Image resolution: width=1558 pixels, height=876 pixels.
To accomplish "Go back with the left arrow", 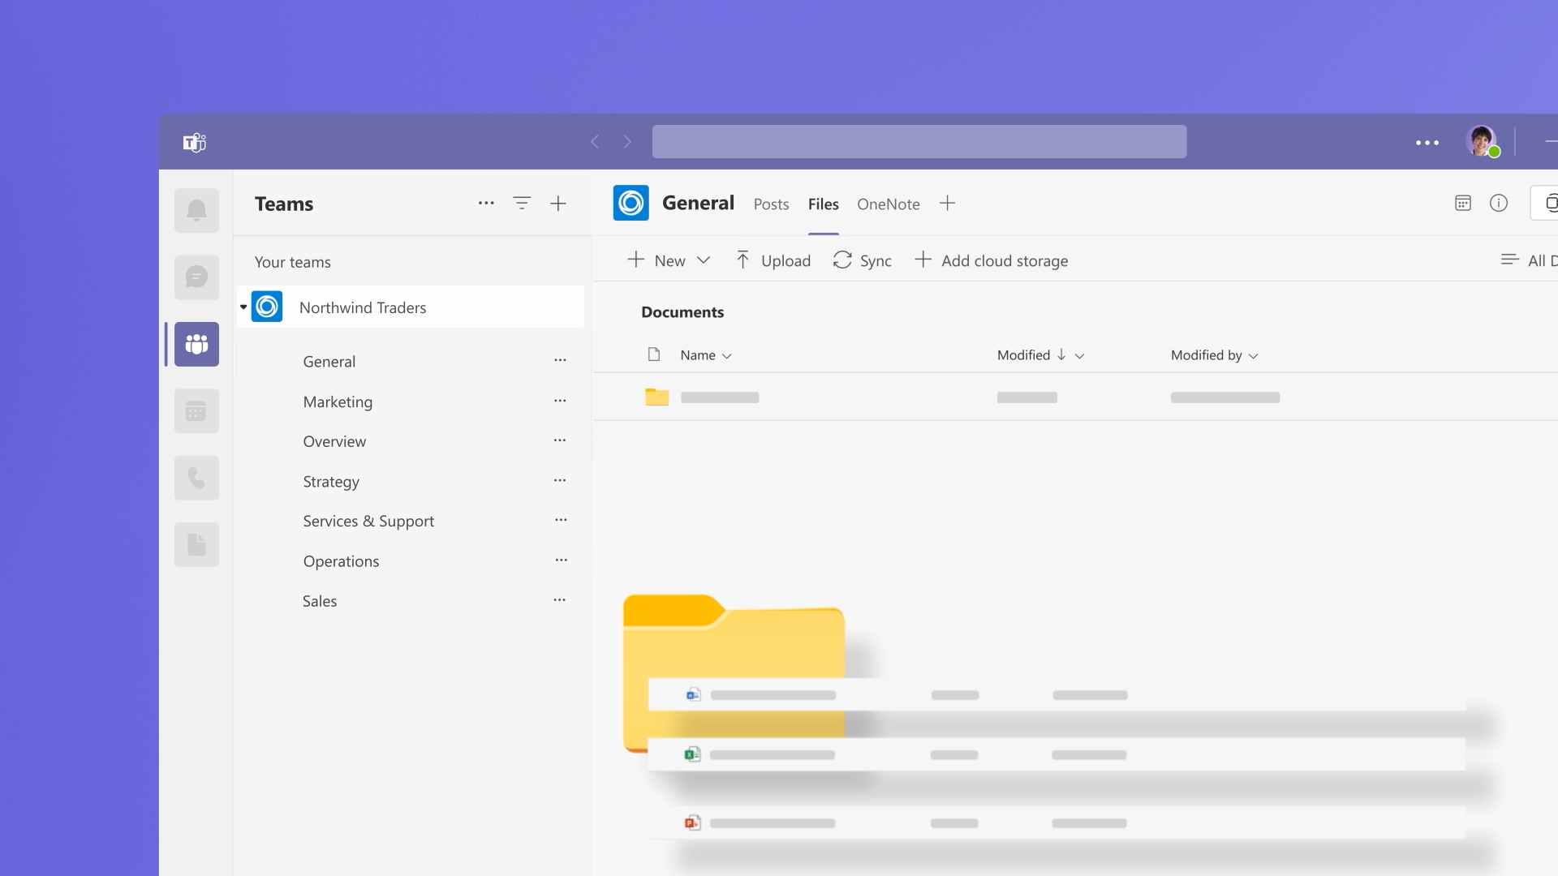I will click(x=595, y=142).
